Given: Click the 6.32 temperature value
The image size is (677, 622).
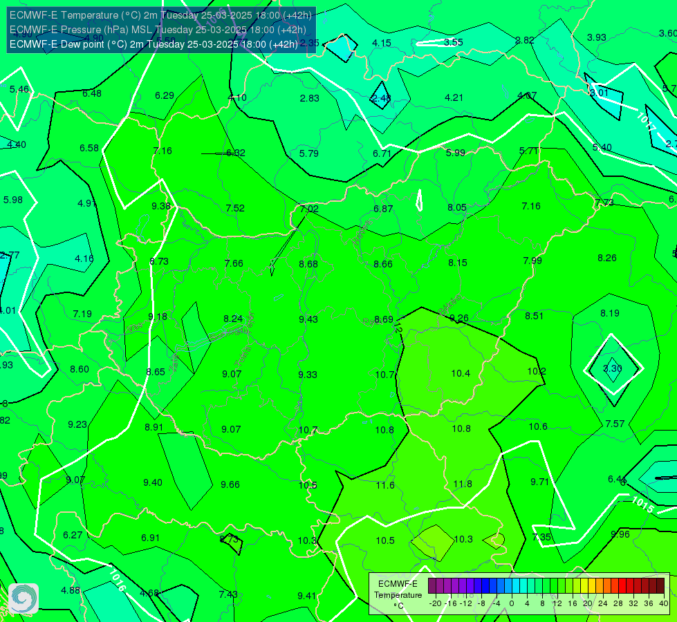Looking at the screenshot, I should [x=236, y=153].
